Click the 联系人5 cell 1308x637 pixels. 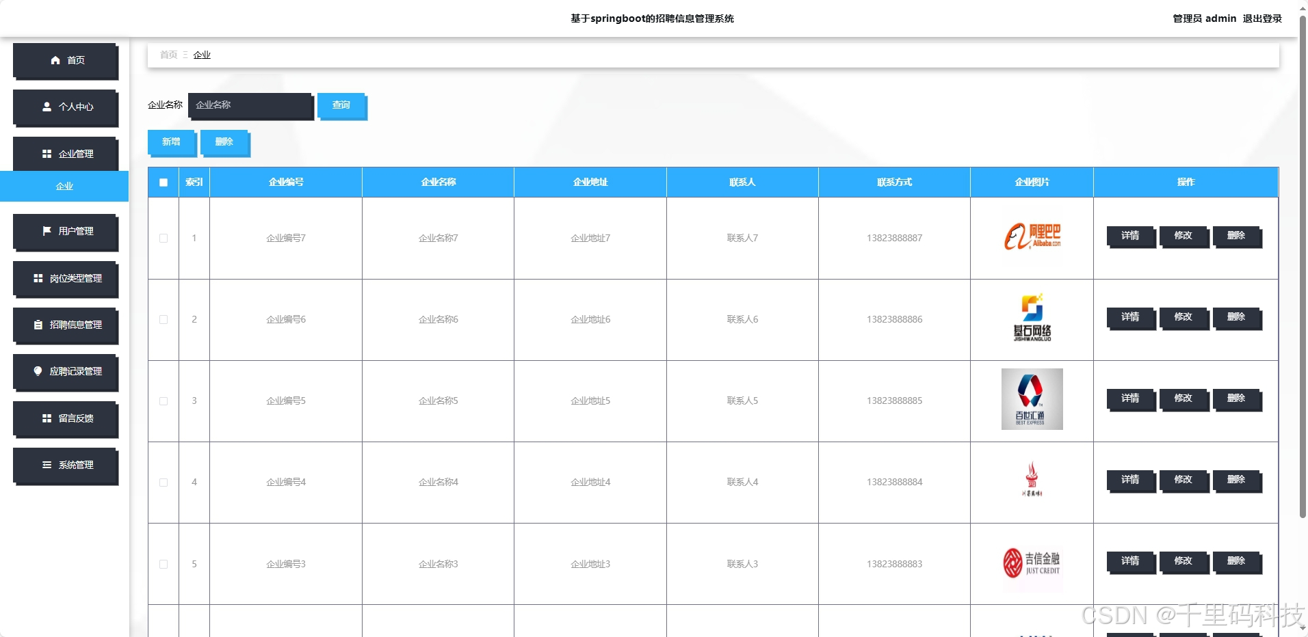(742, 401)
